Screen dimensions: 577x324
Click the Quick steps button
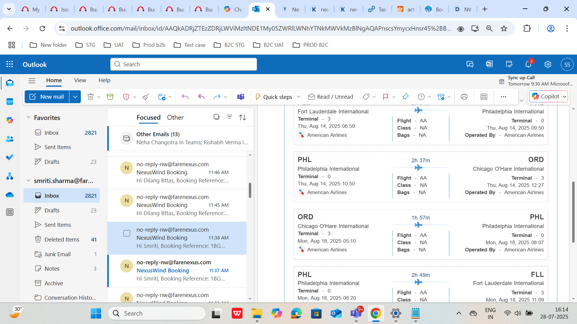(274, 97)
